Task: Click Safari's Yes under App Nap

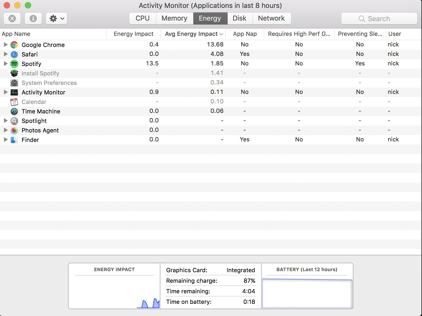Action: (244, 54)
